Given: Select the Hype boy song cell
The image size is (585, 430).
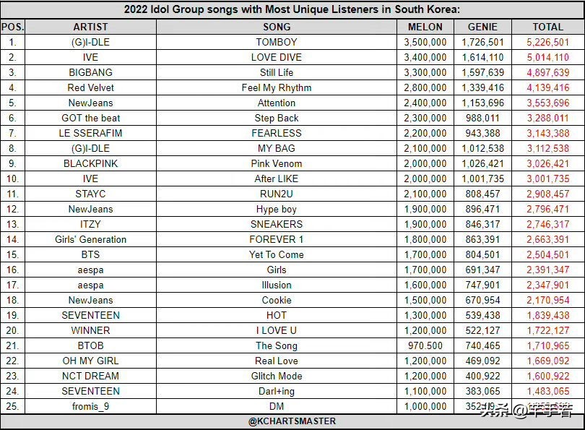Looking at the screenshot, I should [x=277, y=209].
